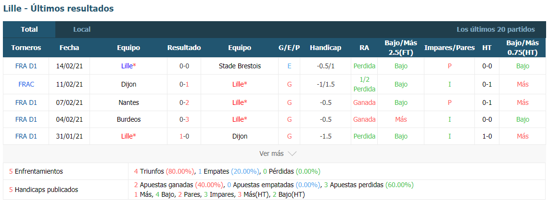Click Stade Brestois team name

click(240, 66)
